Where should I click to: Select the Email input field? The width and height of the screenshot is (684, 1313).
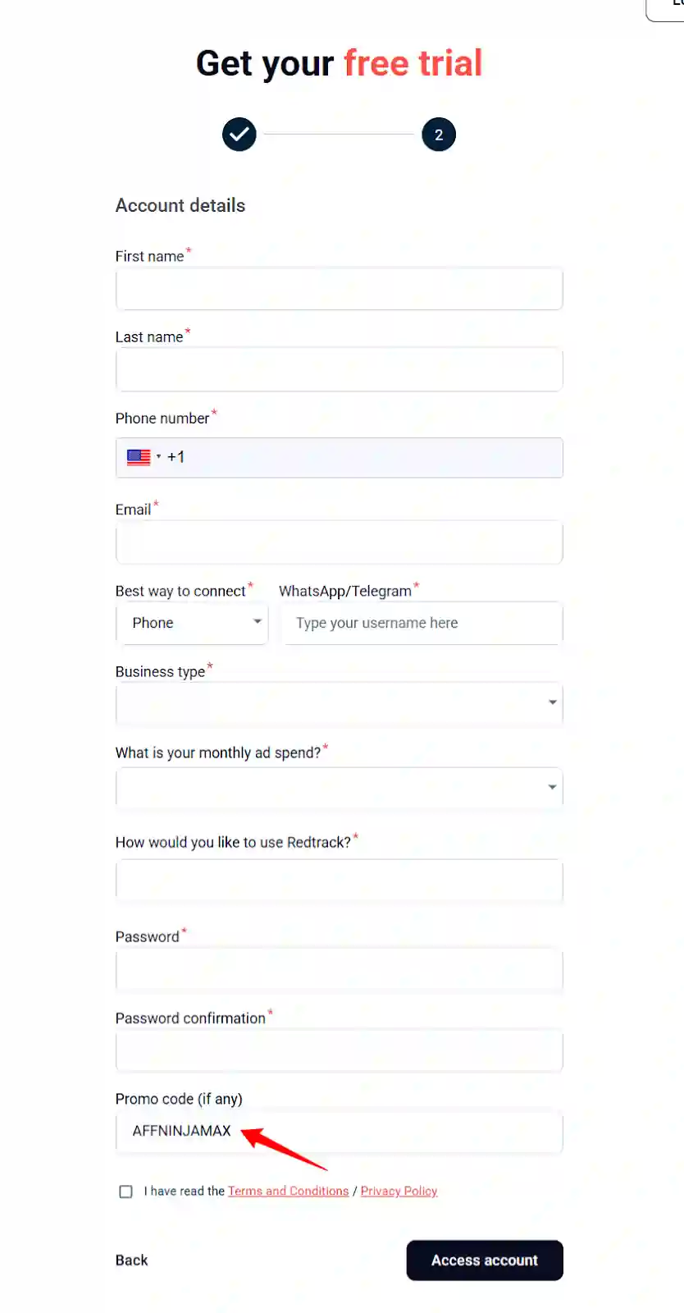pos(339,542)
